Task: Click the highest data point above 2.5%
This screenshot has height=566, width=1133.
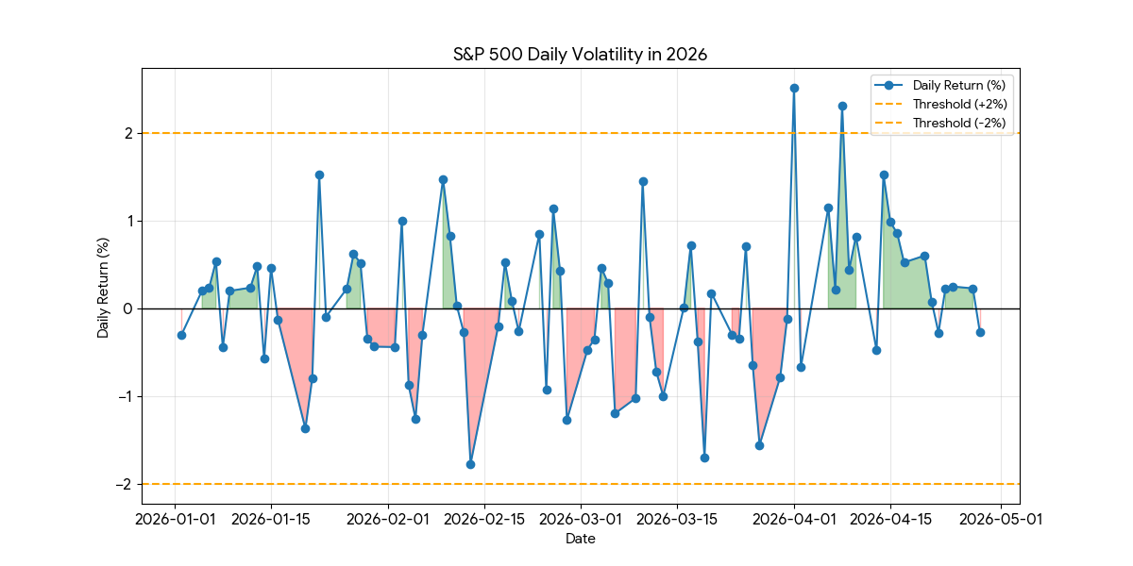Action: click(x=794, y=88)
